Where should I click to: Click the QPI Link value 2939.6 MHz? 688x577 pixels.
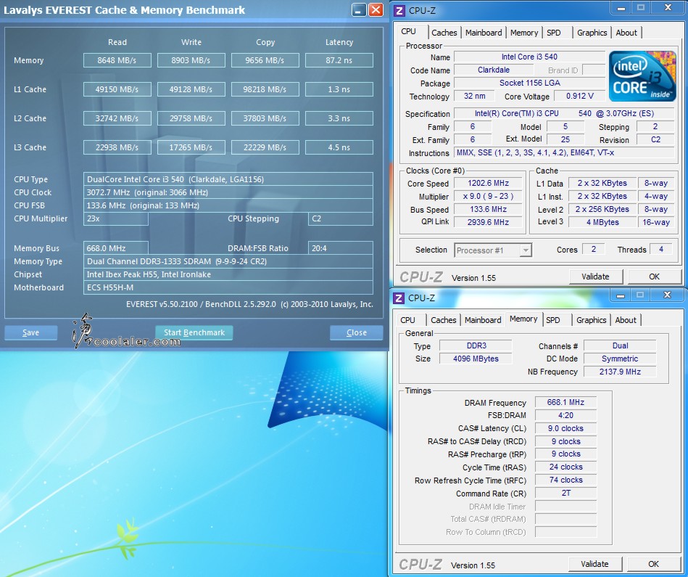click(x=488, y=222)
